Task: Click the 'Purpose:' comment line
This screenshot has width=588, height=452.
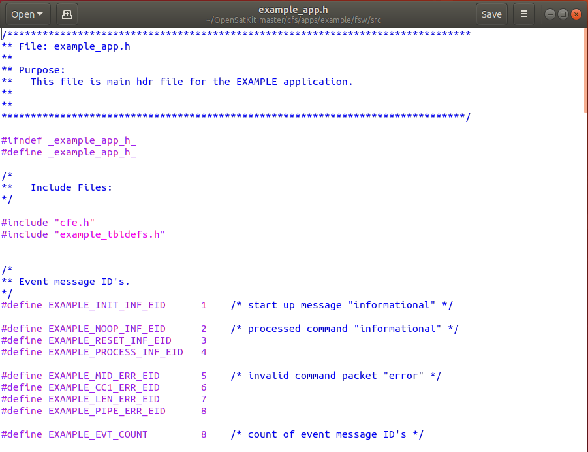Action: click(x=33, y=70)
